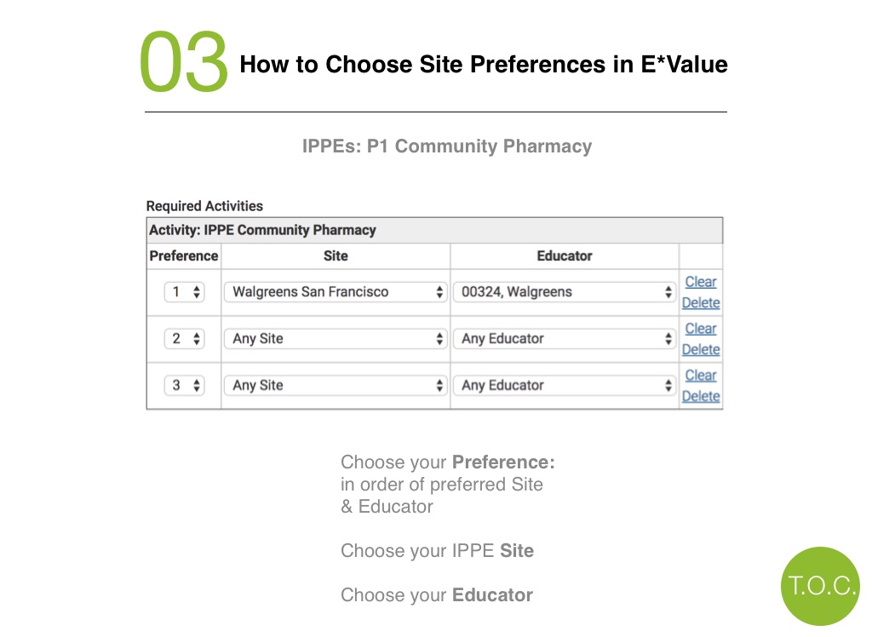Expand second row Any Site dropdown
Screen dimensions: 872x637
pyautogui.click(x=336, y=339)
